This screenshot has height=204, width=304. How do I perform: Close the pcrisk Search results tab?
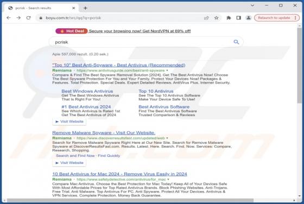(x=73, y=8)
